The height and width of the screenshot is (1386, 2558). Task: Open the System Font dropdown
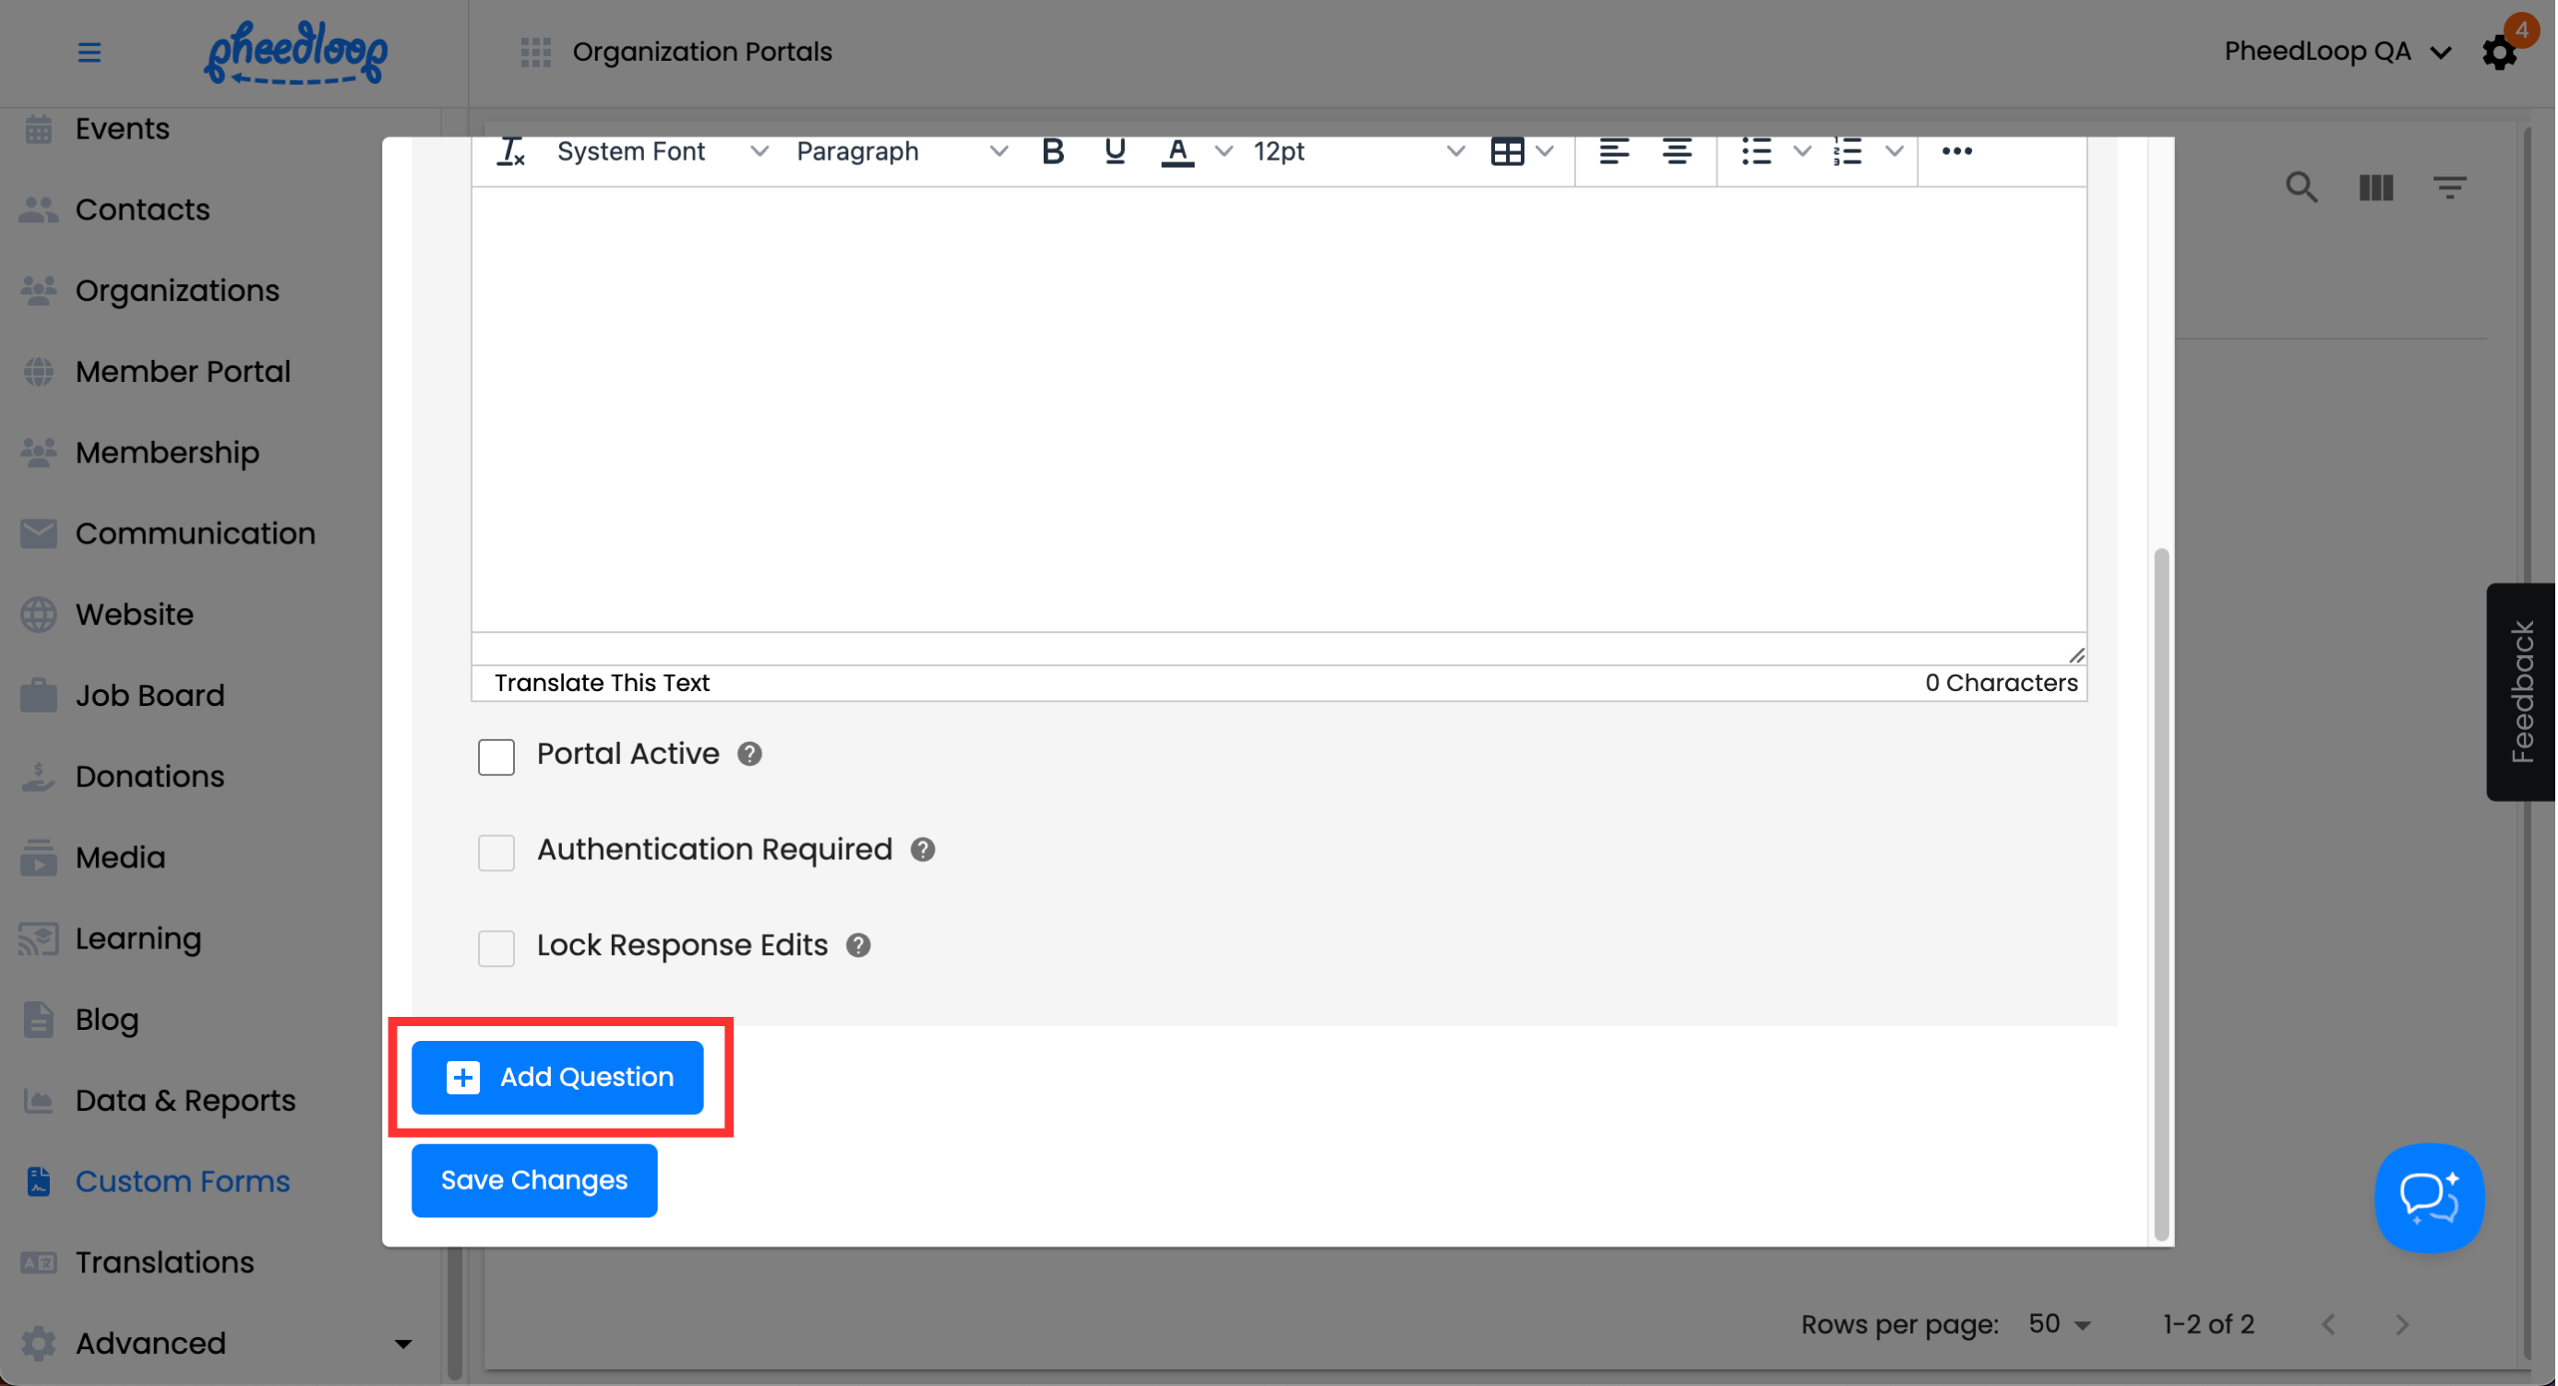(x=662, y=151)
